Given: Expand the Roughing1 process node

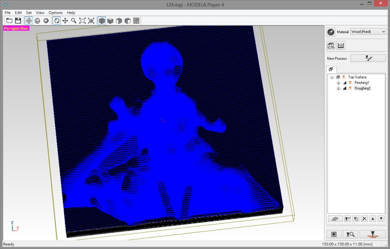Looking at the screenshot, I should [338, 88].
